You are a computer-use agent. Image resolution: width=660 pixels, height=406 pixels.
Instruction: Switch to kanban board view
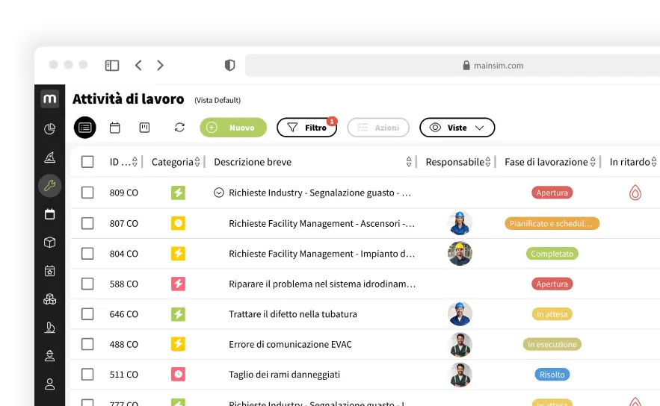[x=145, y=128]
